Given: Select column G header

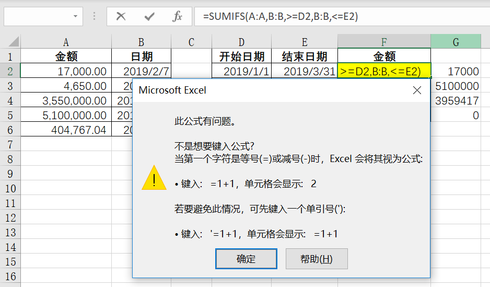Looking at the screenshot, I should point(456,42).
